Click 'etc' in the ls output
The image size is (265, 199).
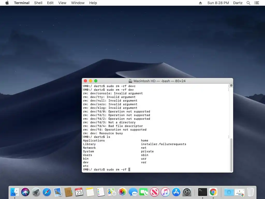click(86, 166)
